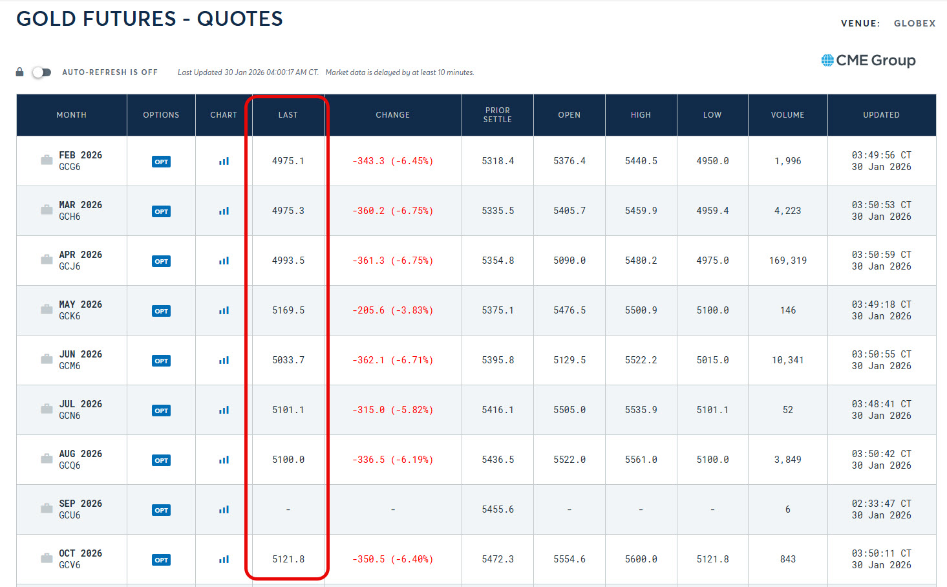The height and width of the screenshot is (587, 947).
Task: Add MAY 2026 using briefcase icon
Action: click(47, 310)
